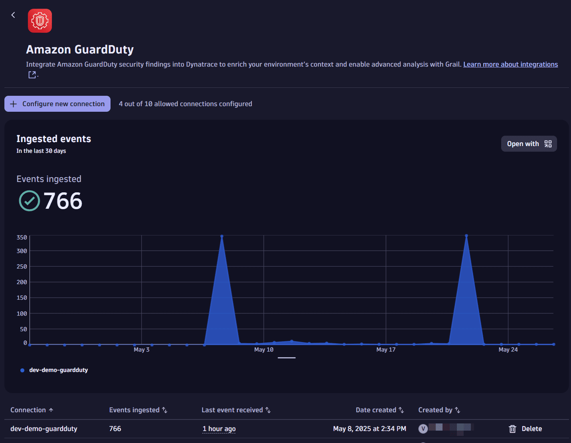Click the large 766 events ingested value
571x443 pixels.
63,201
